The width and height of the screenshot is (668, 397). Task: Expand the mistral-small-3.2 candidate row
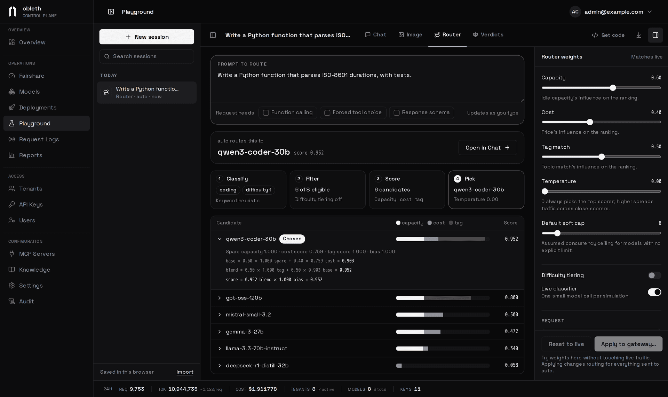(220, 315)
